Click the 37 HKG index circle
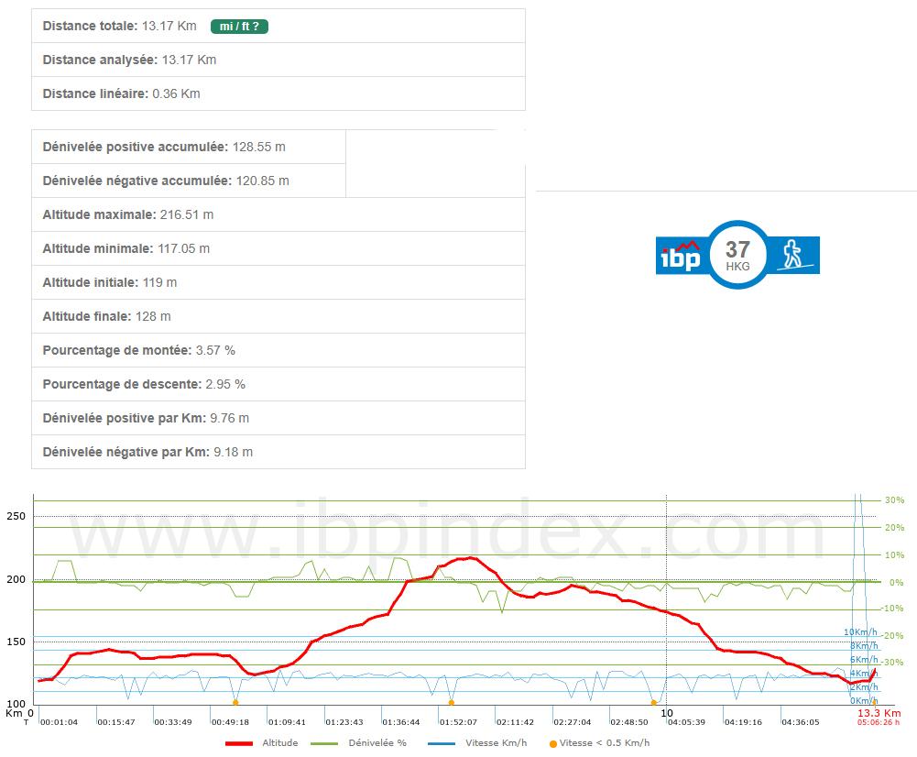 (737, 254)
